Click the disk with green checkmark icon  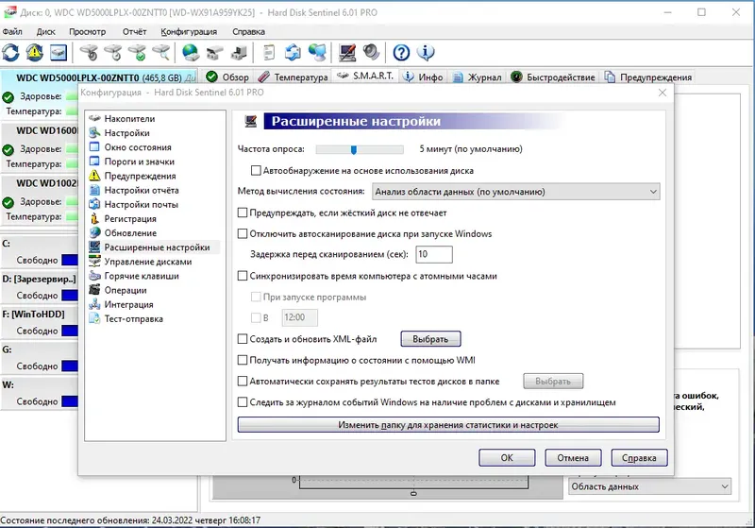point(137,53)
